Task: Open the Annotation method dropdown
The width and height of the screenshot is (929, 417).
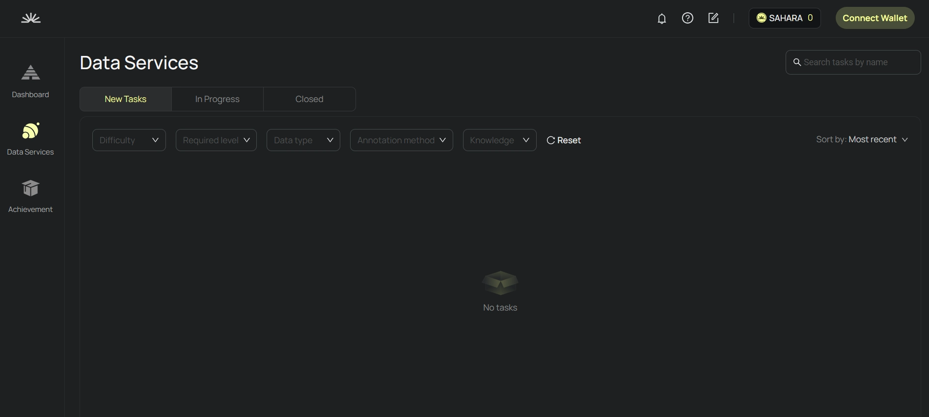Action: pyautogui.click(x=402, y=140)
